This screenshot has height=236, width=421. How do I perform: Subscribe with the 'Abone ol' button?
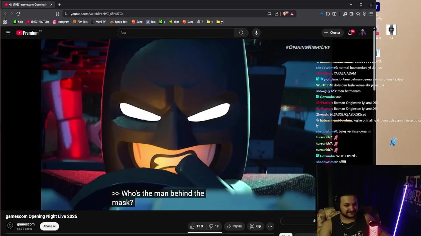tap(49, 226)
